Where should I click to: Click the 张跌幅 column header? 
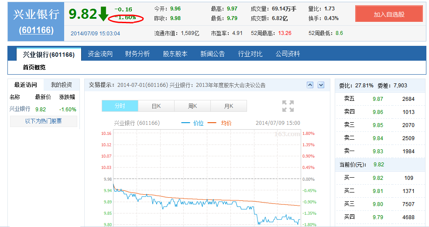(x=67, y=97)
